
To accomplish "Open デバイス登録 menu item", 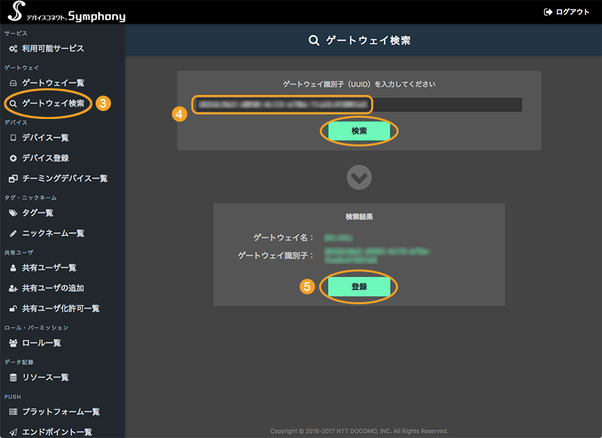I will [45, 158].
